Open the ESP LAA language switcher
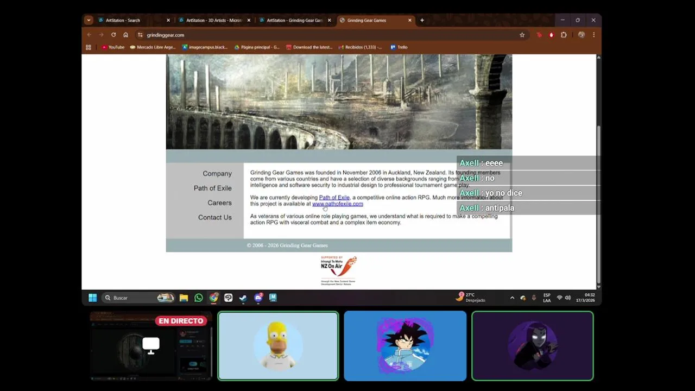This screenshot has height=391, width=695. pos(547,298)
